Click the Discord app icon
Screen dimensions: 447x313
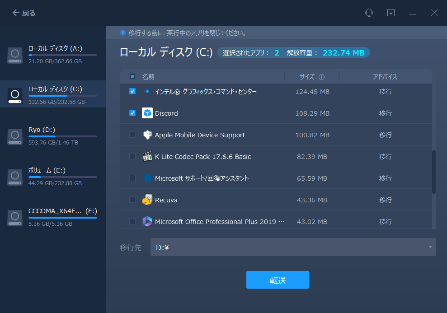click(147, 113)
